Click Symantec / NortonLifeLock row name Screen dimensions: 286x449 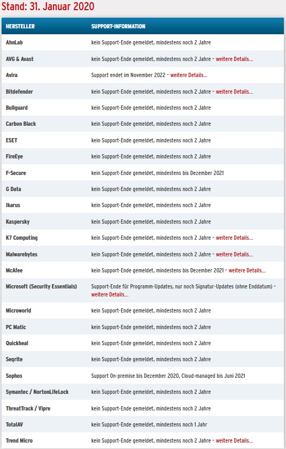pos(37,392)
